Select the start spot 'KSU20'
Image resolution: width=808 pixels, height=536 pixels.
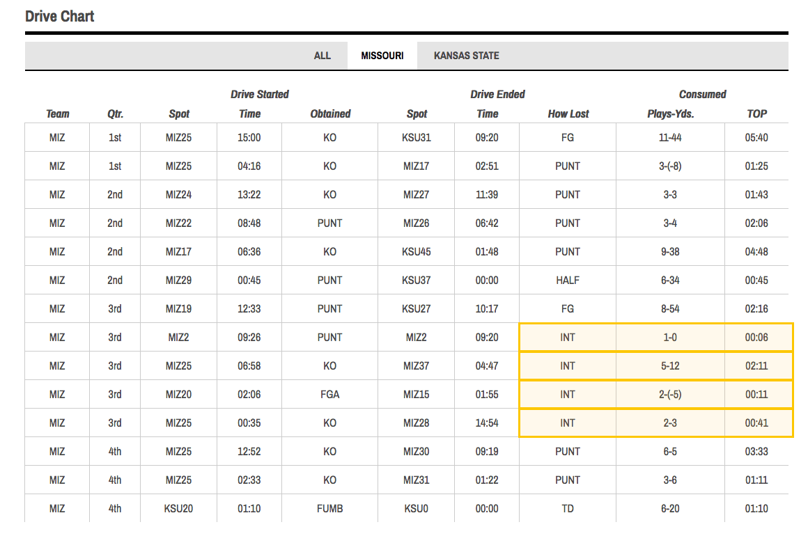179,509
